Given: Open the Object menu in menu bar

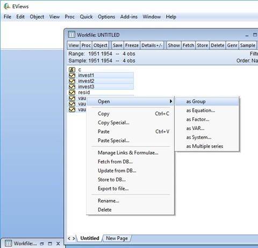Looking at the screenshot, I should 37,17.
